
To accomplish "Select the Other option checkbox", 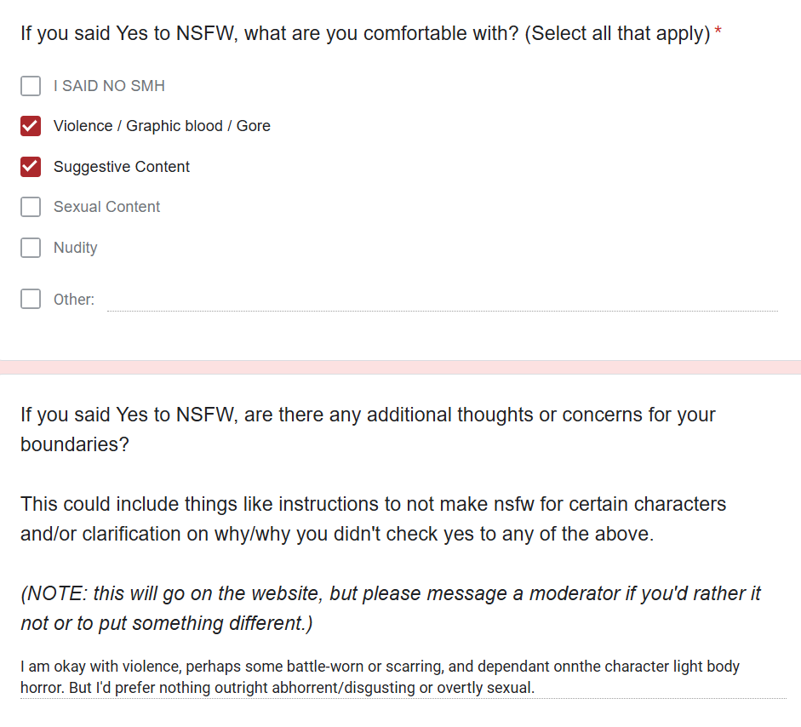I will [x=31, y=299].
